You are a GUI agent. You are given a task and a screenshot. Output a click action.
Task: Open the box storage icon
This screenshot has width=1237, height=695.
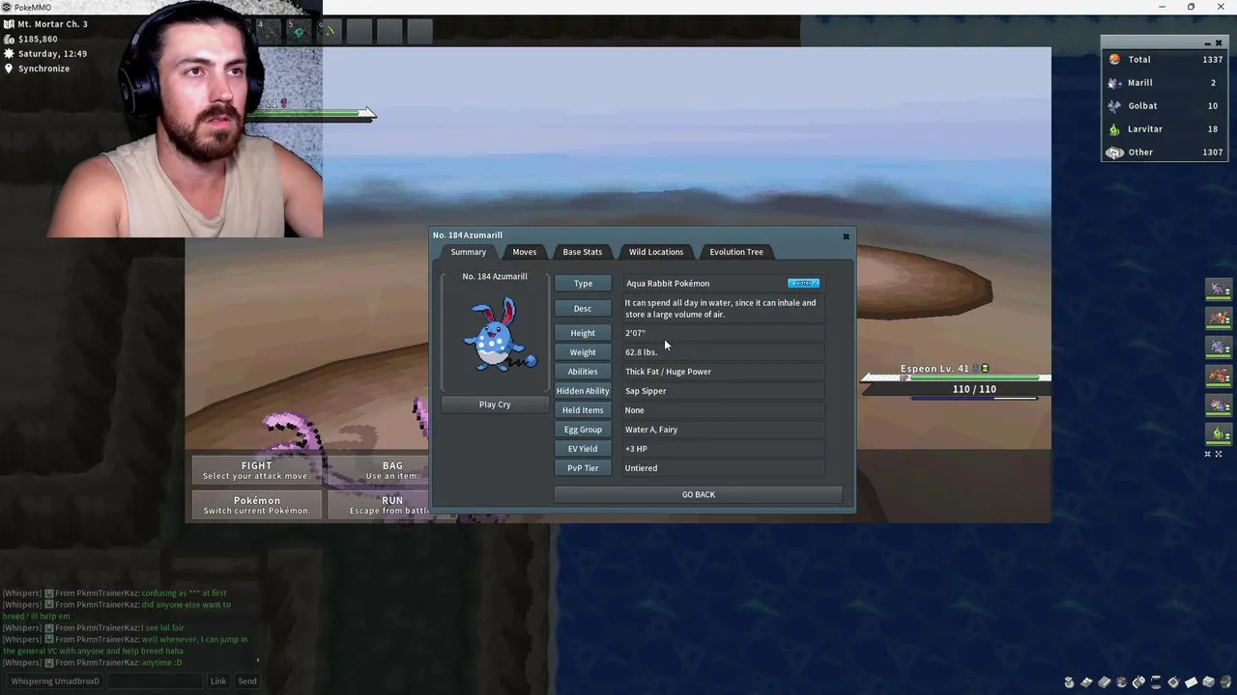coord(1208,682)
